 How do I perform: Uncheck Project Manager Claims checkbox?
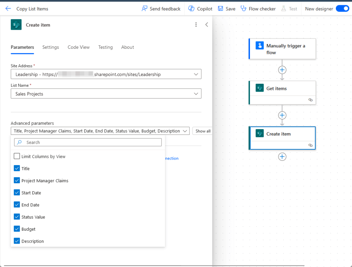click(x=17, y=181)
